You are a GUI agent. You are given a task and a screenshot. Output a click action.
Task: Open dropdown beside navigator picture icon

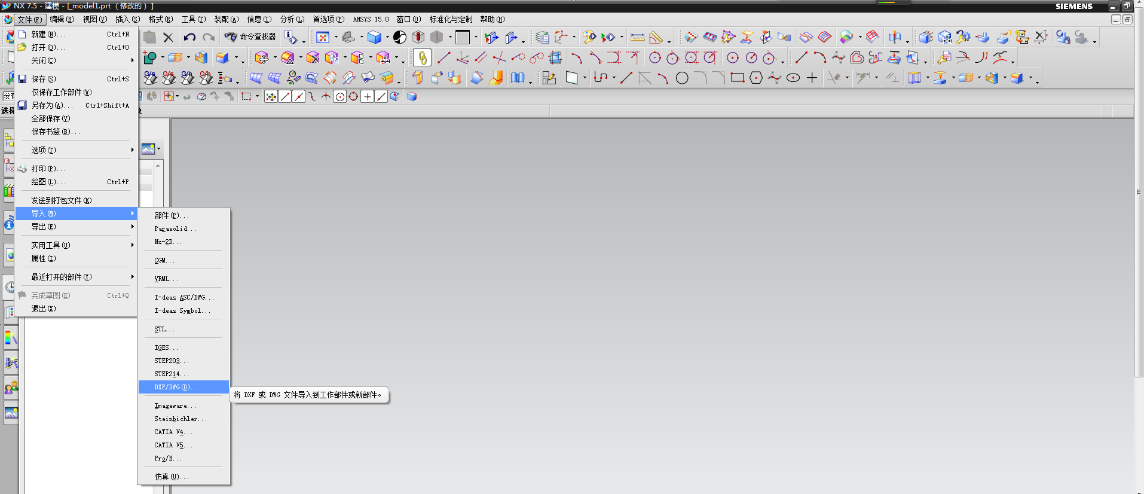click(x=159, y=149)
